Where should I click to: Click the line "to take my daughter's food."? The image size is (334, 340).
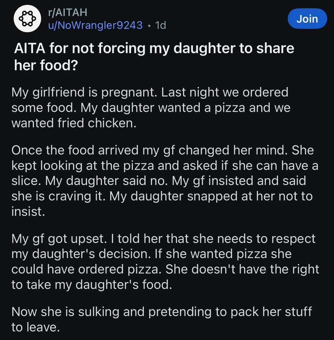point(92,285)
